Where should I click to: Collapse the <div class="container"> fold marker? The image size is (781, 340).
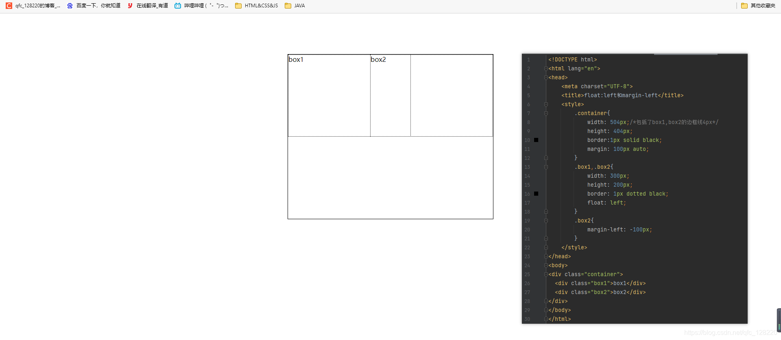point(546,274)
